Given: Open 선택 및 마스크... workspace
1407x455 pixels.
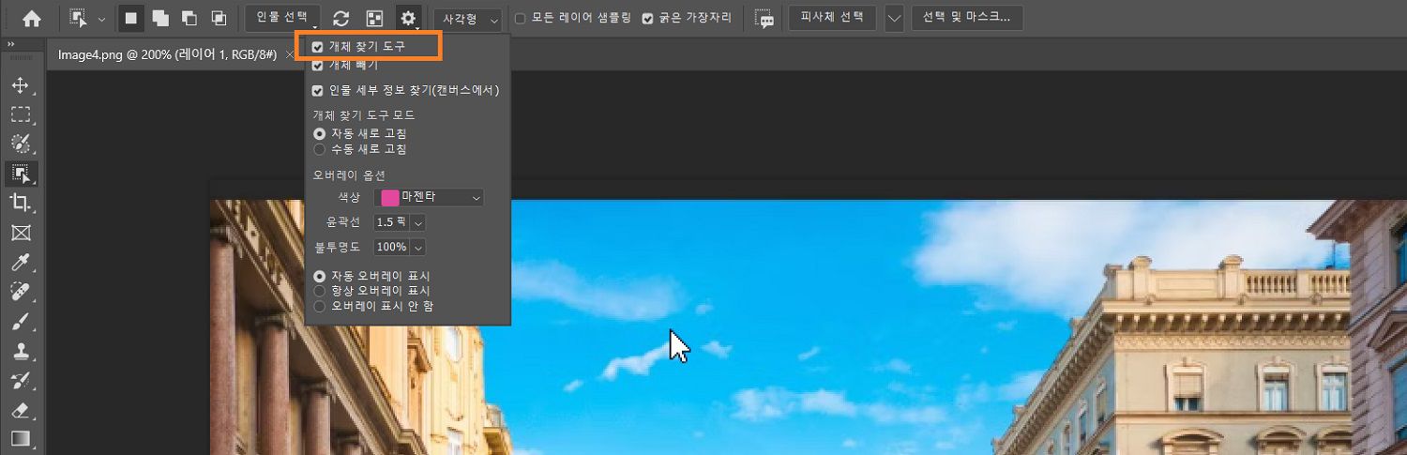Looking at the screenshot, I should pos(966,18).
